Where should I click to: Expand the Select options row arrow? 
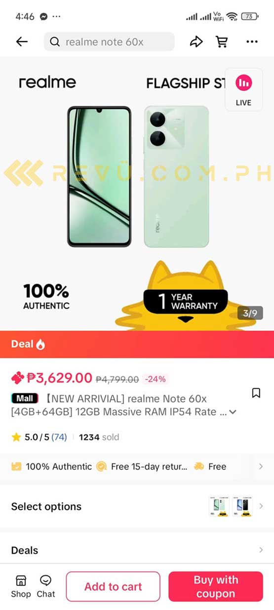pyautogui.click(x=261, y=506)
